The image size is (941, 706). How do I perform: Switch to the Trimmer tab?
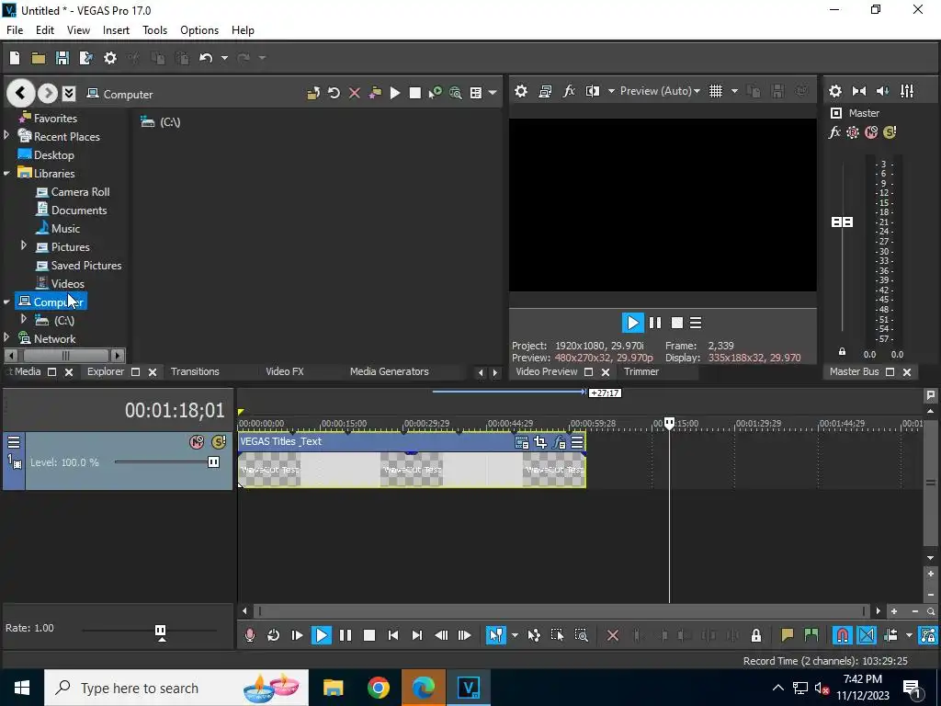(x=641, y=371)
